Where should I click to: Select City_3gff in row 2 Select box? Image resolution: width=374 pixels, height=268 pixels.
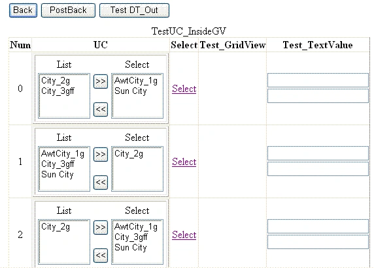tap(131, 237)
